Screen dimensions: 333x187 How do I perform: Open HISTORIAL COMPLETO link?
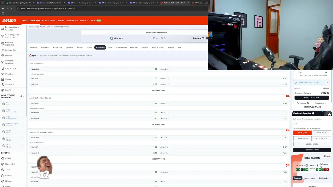pyautogui.click(x=312, y=107)
